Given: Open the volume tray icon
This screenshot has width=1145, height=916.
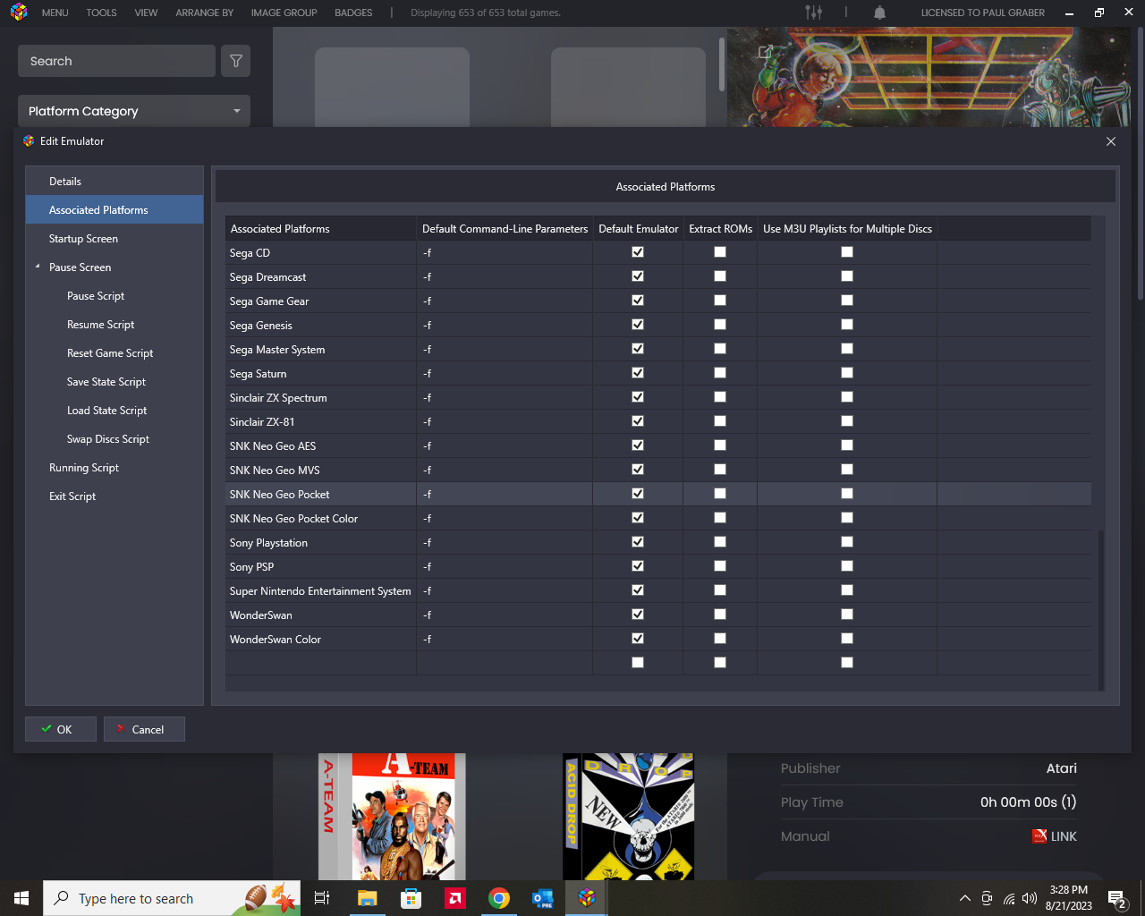Looking at the screenshot, I should click(x=1030, y=898).
